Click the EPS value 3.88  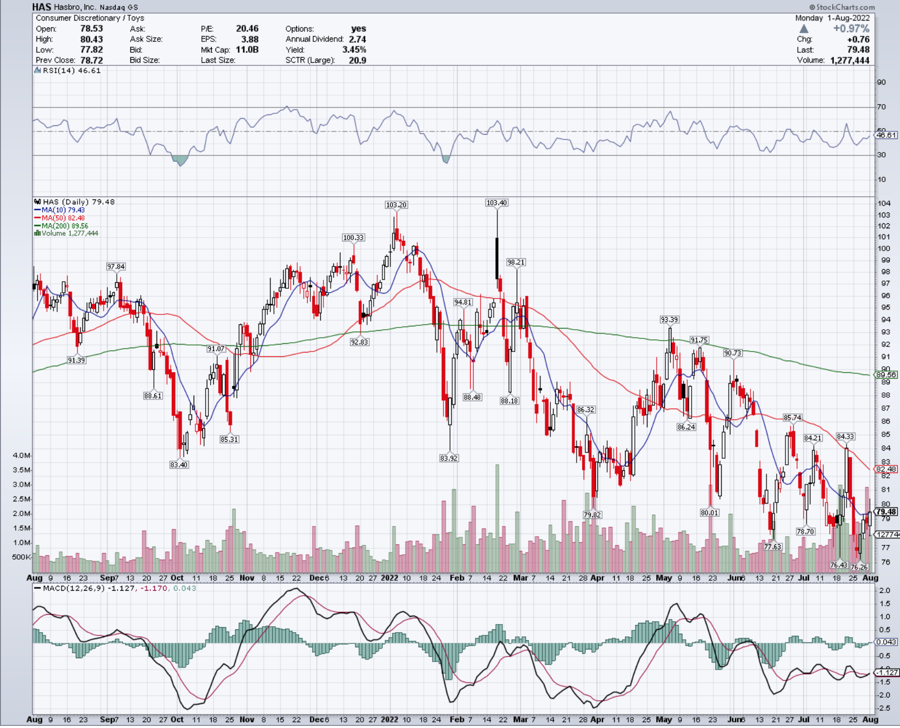[x=250, y=39]
